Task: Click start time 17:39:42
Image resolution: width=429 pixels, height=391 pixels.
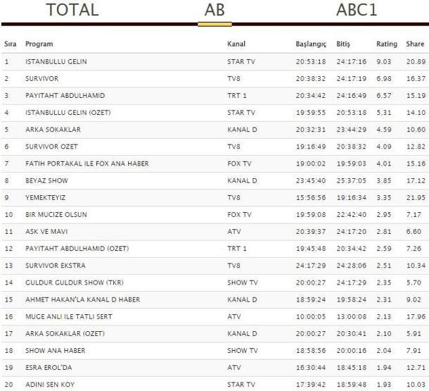Action: click(311, 385)
